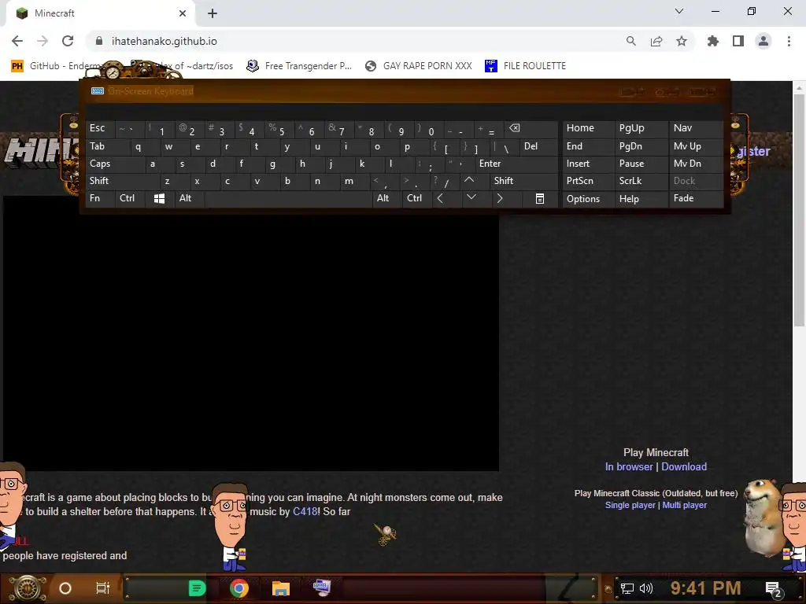Open Chrome extensions puzzle icon
806x604 pixels.
tap(713, 41)
